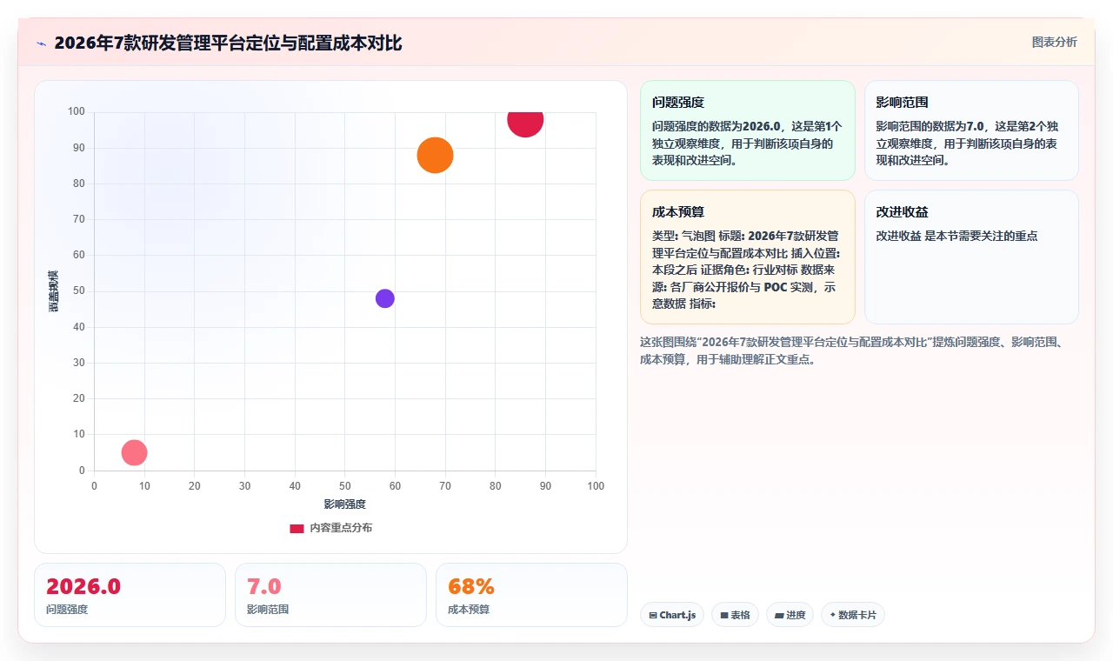Viewport: 1113px width, 661px height.
Task: Click the x-axis tick label 100
Action: click(x=596, y=486)
